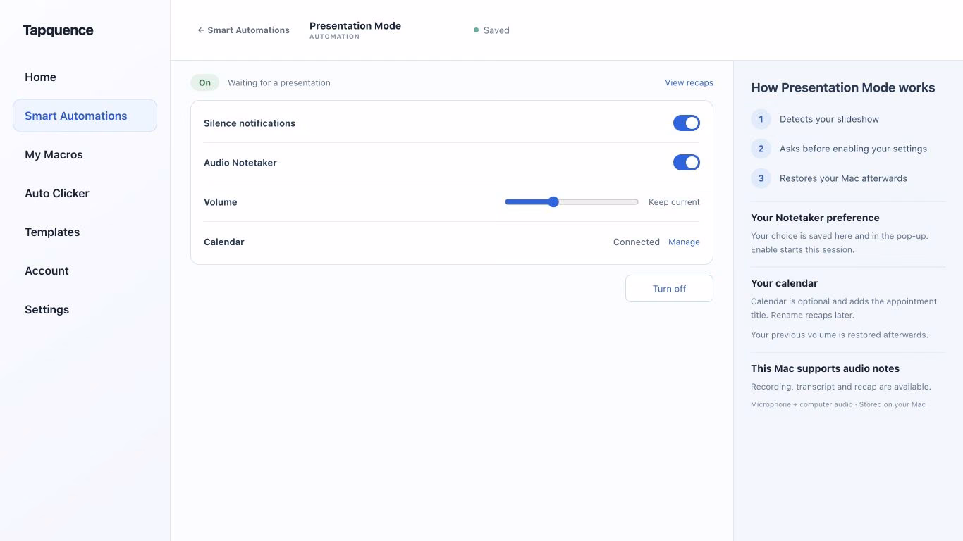963x541 pixels.
Task: Click Manage next to Calendar
Action: tap(684, 242)
